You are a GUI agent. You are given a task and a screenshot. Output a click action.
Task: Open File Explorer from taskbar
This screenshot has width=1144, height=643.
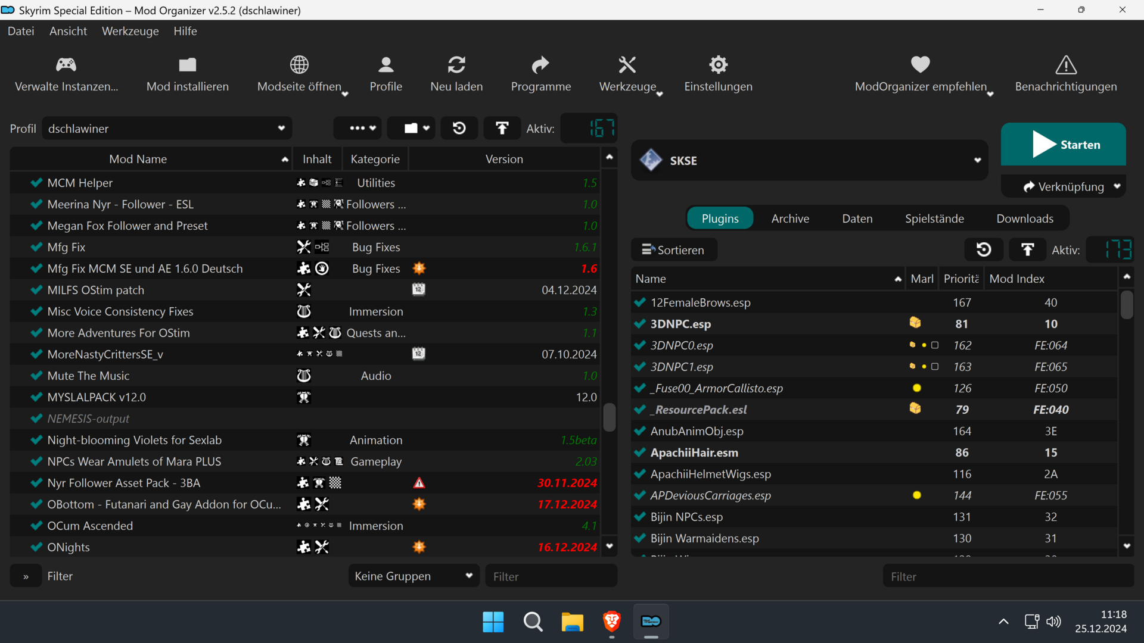(x=572, y=622)
